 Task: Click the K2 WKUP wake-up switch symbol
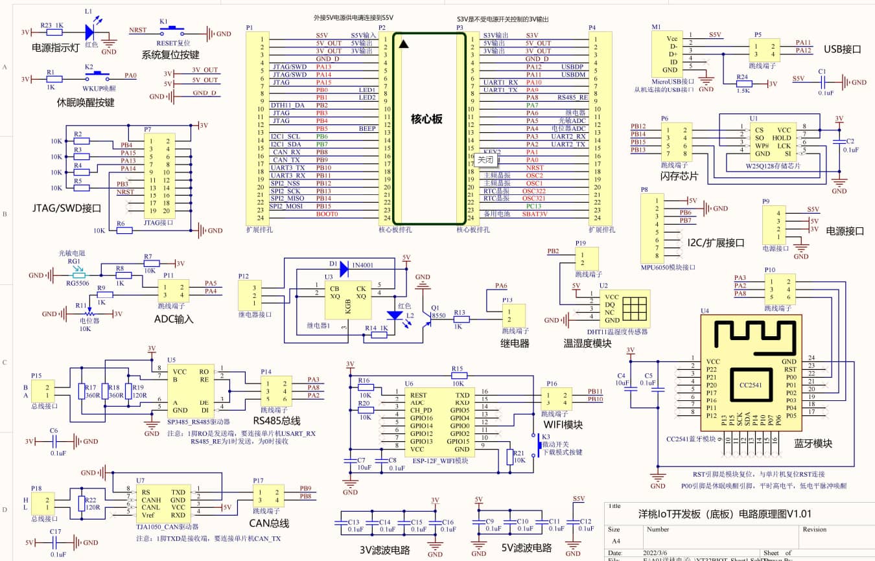[x=96, y=76]
